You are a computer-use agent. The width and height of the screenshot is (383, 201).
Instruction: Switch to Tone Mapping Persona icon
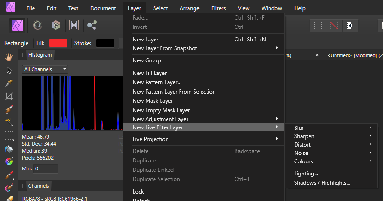74,25
